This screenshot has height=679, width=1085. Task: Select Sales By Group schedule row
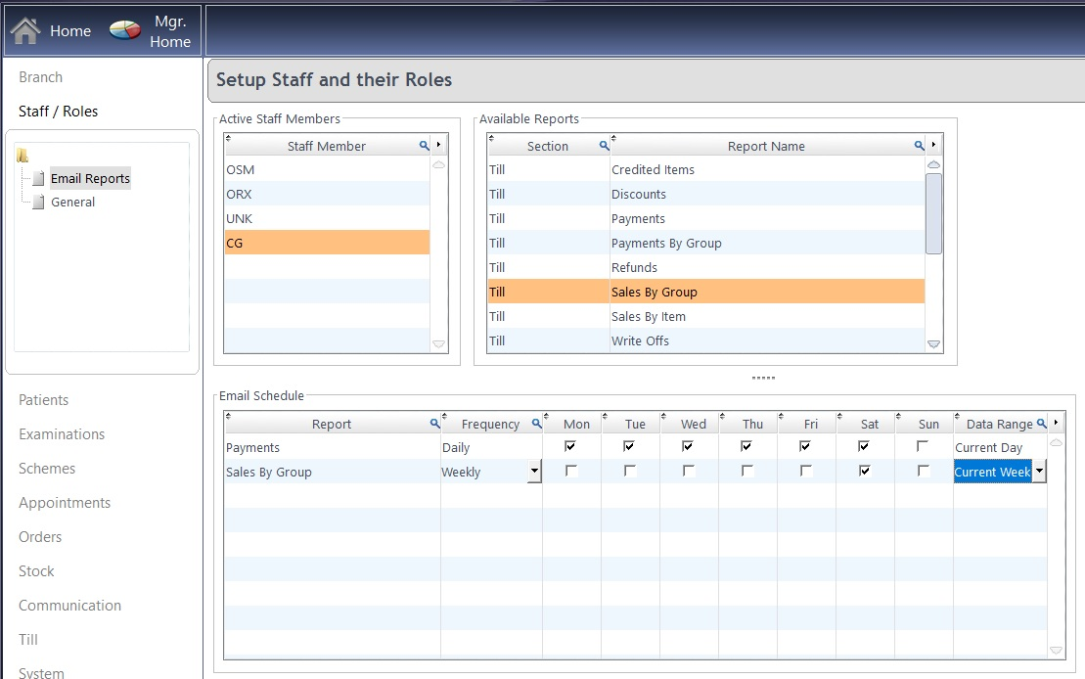click(x=635, y=472)
